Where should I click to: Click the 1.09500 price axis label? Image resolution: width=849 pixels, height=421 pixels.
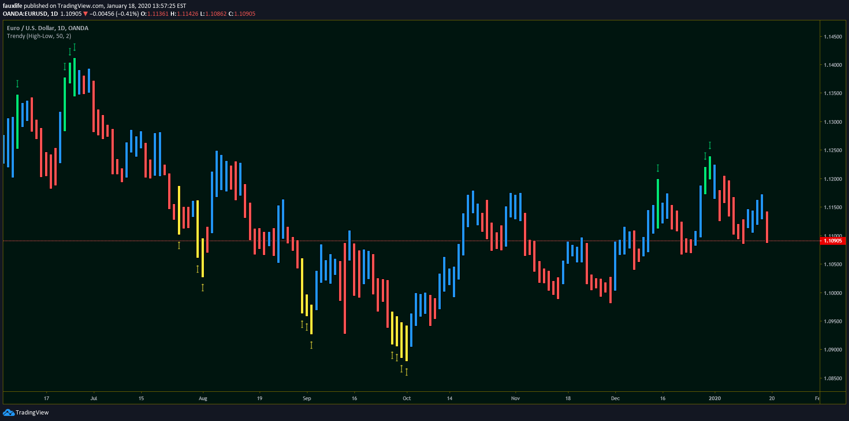tap(833, 321)
